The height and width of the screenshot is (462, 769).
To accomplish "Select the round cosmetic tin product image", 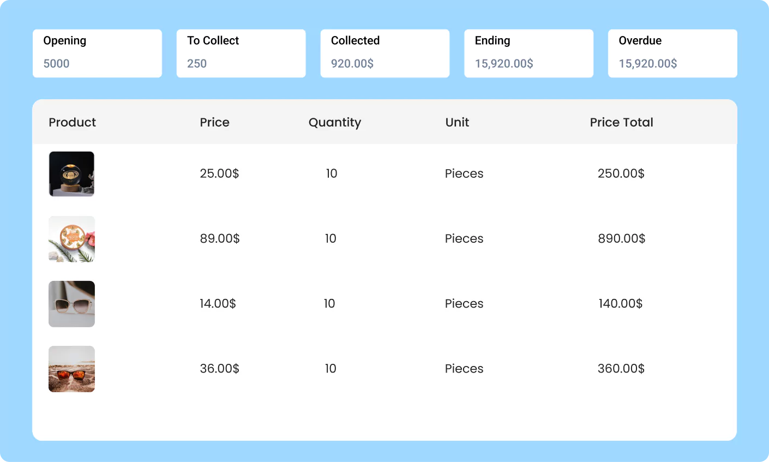I will click(71, 239).
